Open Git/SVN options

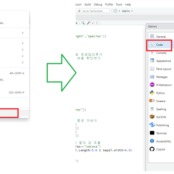click(161, 117)
